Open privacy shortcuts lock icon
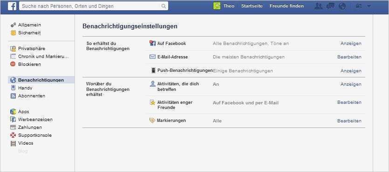The height and width of the screenshot is (172, 389). click(358, 6)
